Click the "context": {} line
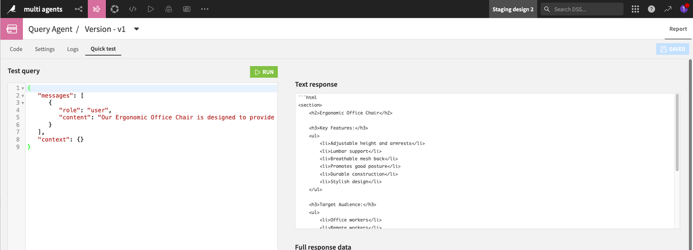 pyautogui.click(x=61, y=139)
